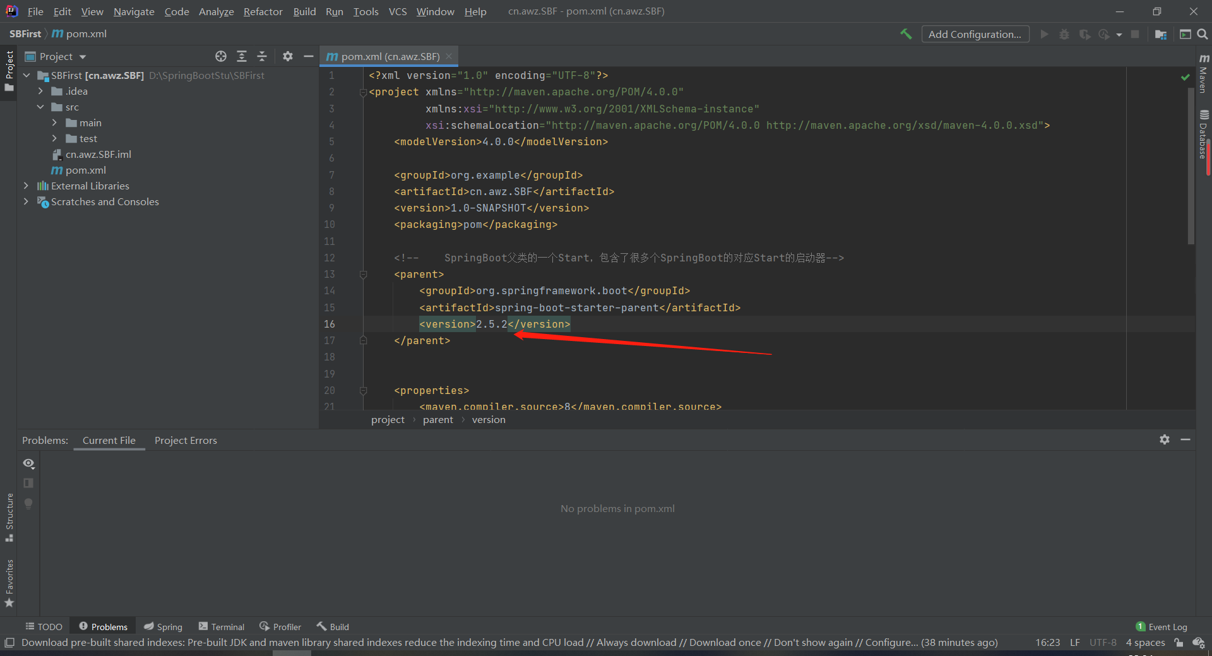
Task: Expand External Libraries node
Action: point(26,186)
